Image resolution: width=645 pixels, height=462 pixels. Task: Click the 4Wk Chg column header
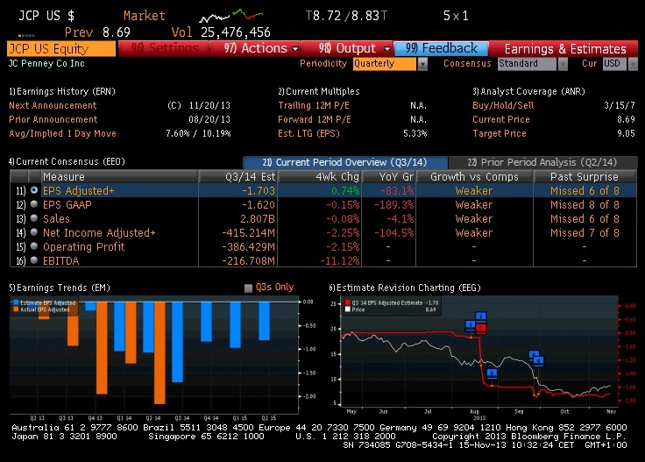[320, 176]
